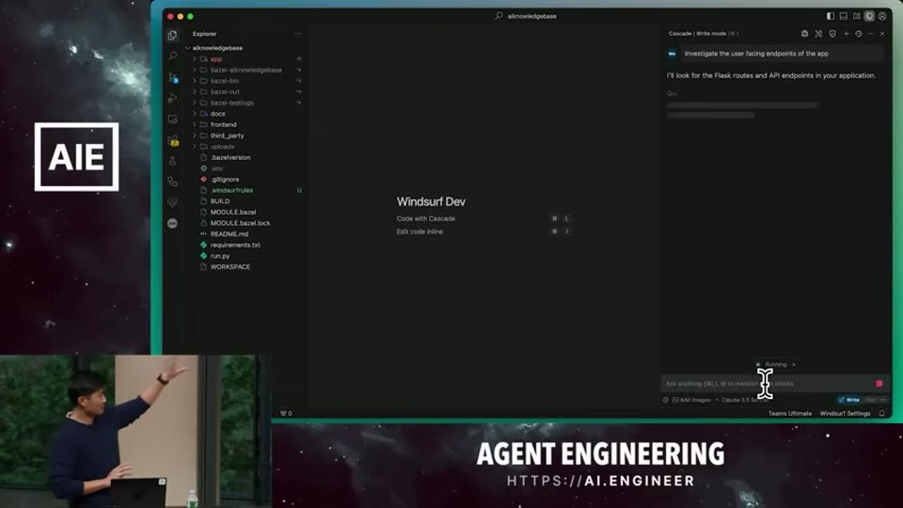Image resolution: width=903 pixels, height=508 pixels.
Task: Click the Explorer panel more actions ellipsis
Action: tap(298, 34)
